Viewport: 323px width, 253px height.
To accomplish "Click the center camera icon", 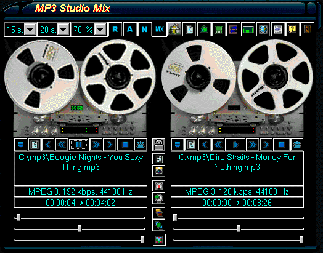I will pos(159,171).
